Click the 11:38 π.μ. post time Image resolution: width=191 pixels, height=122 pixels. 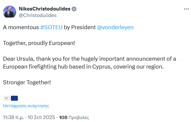pyautogui.click(x=14, y=117)
